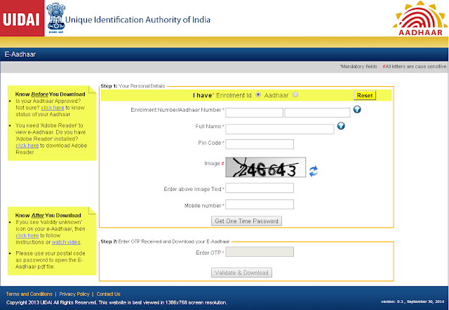Click the Aadhaar sun logo
This screenshot has width=449, height=310.
[x=420, y=18]
